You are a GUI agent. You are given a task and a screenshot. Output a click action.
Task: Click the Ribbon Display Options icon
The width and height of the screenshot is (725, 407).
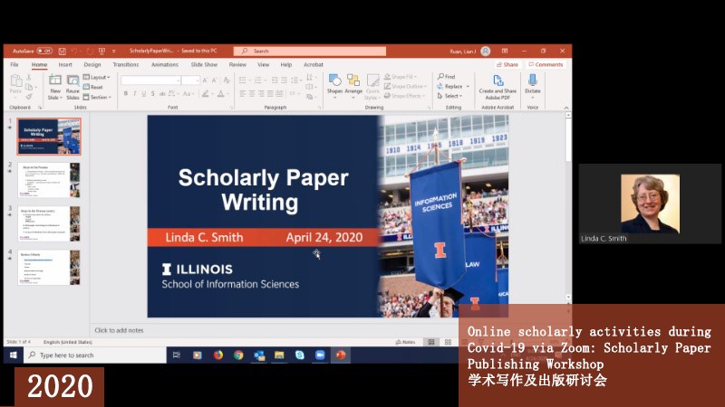coord(505,51)
